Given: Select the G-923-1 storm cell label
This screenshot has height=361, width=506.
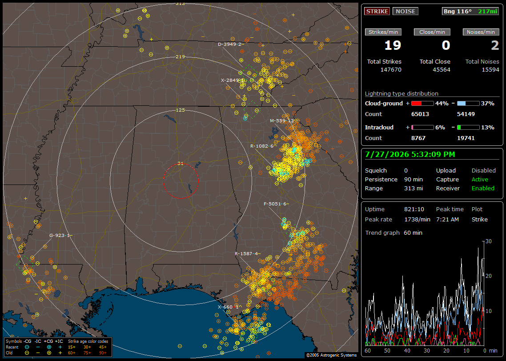Looking at the screenshot, I should [x=60, y=235].
